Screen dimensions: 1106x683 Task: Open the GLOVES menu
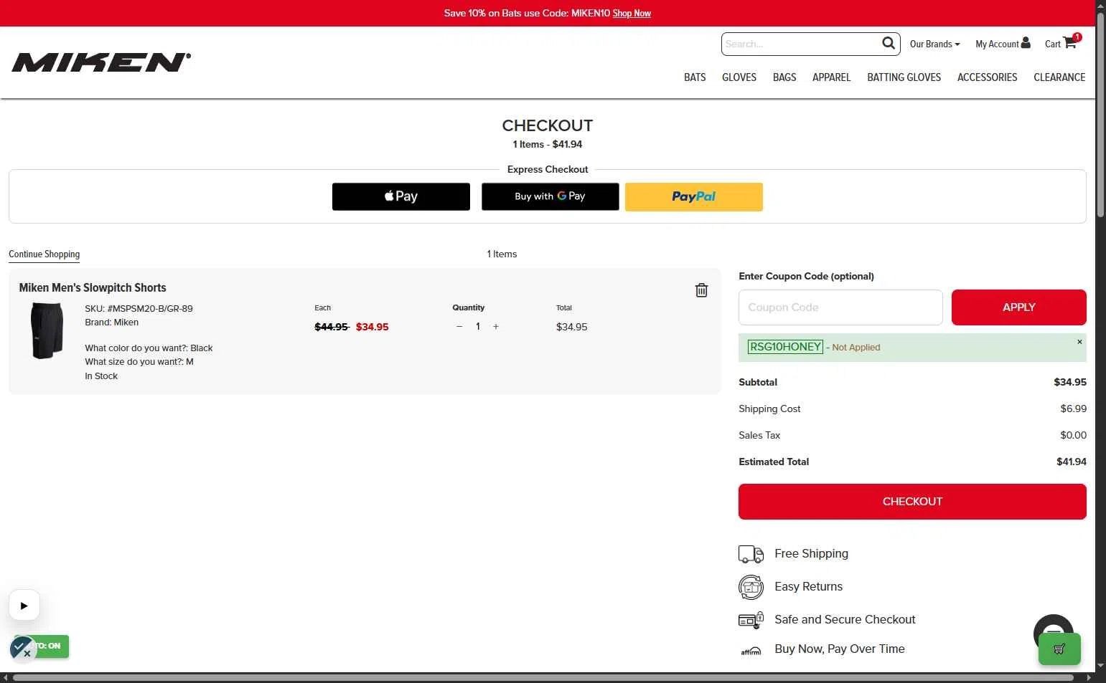point(739,77)
